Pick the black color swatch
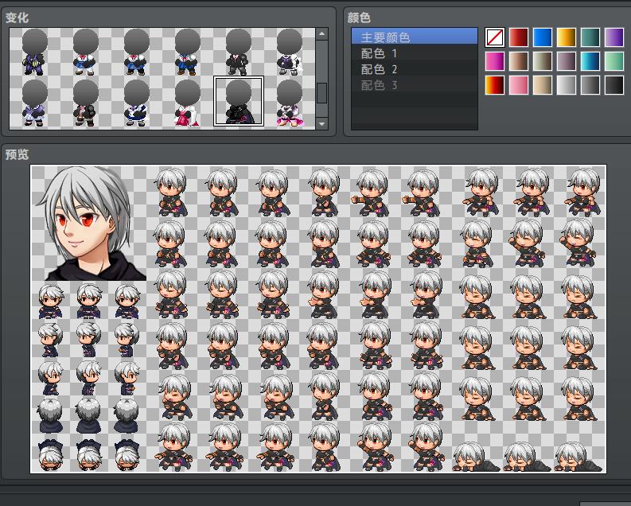631x506 pixels. coord(613,85)
